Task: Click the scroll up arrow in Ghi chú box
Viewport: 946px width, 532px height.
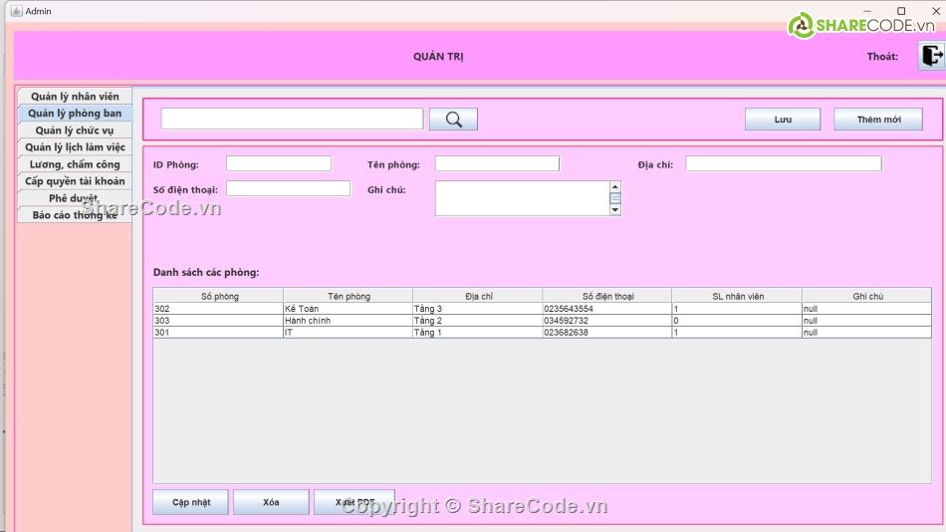Action: click(x=614, y=186)
